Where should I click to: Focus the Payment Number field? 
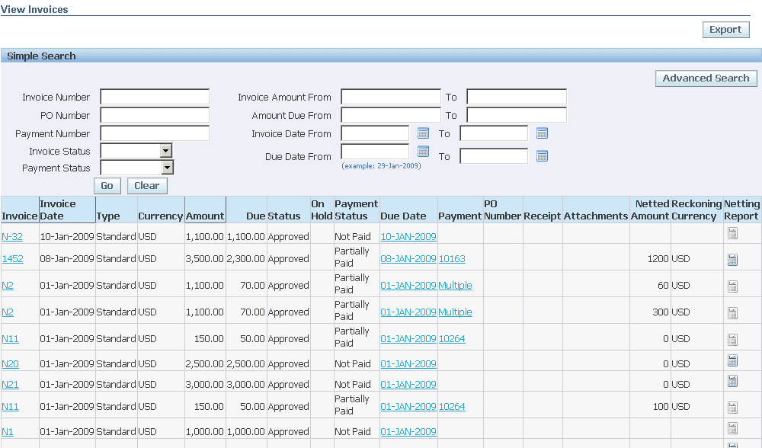155,133
